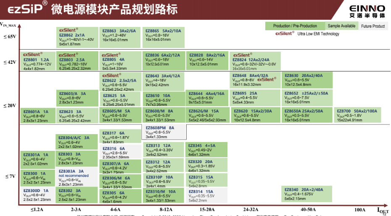Select the Production / Pre-Production legend swatch

(295, 26)
